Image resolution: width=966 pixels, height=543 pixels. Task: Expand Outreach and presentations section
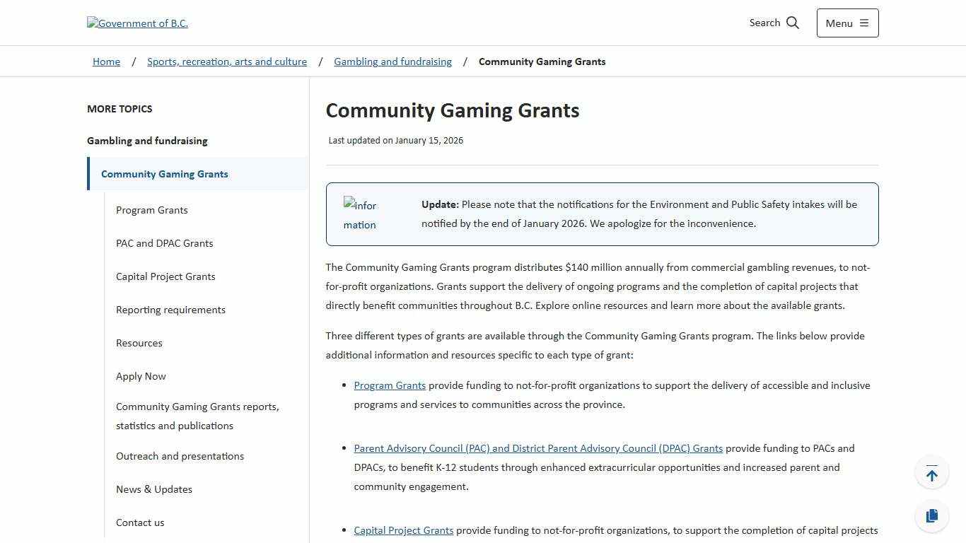coord(180,456)
